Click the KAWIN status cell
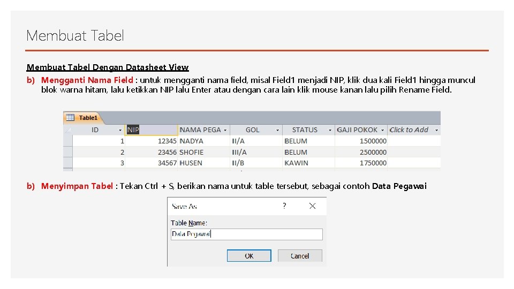The image size is (514, 289). (309, 163)
